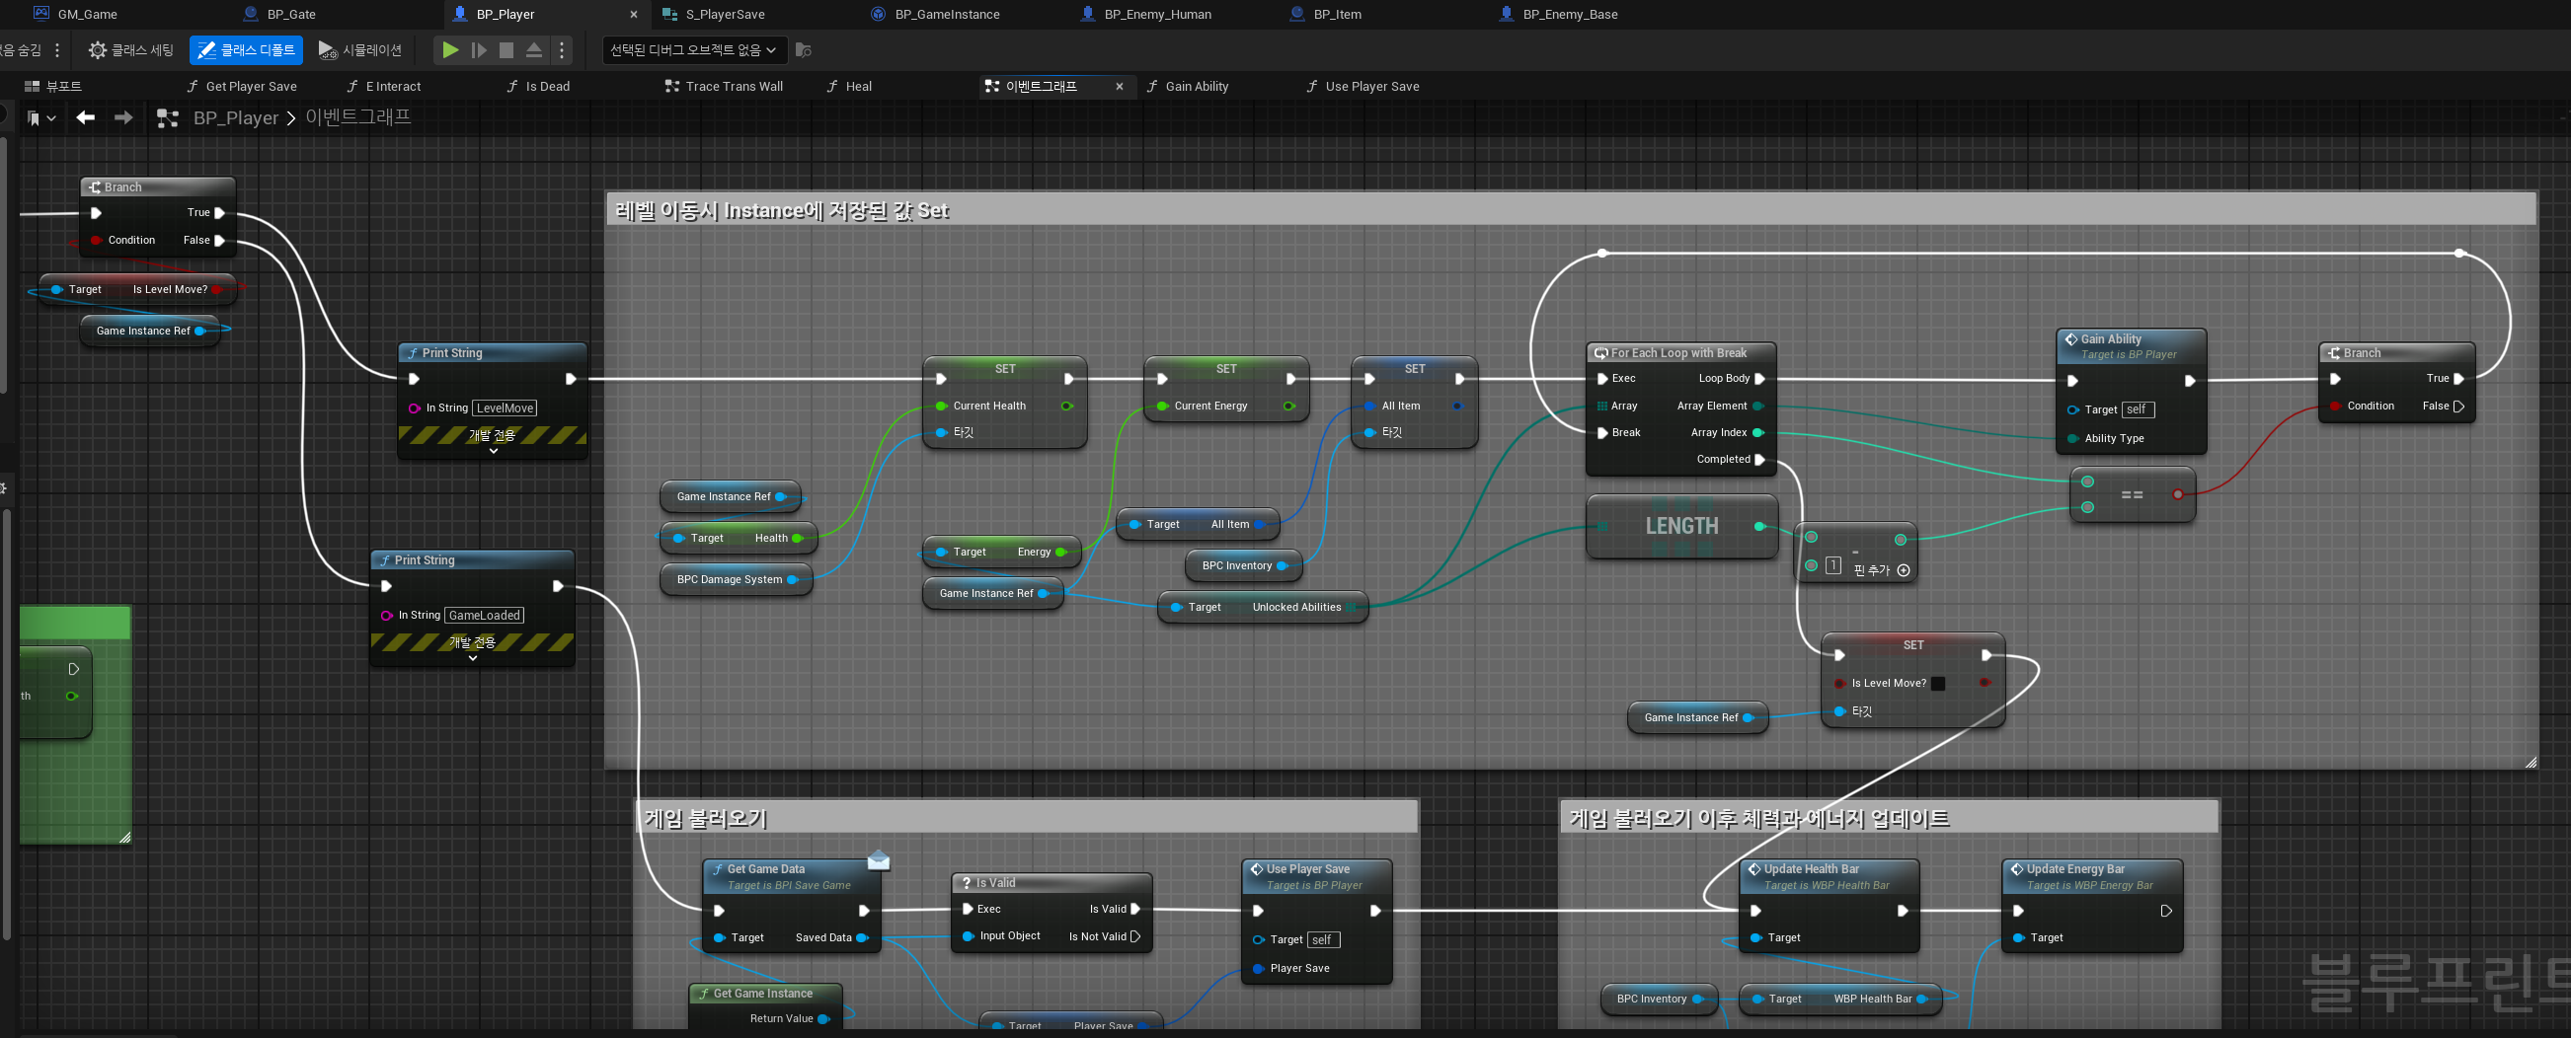Expand the GameLoaded Print String advanced options

pos(472,658)
